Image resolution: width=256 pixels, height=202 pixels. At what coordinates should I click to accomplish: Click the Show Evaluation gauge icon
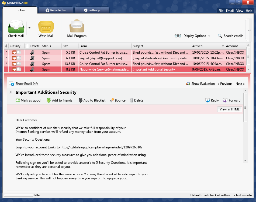pos(188,84)
